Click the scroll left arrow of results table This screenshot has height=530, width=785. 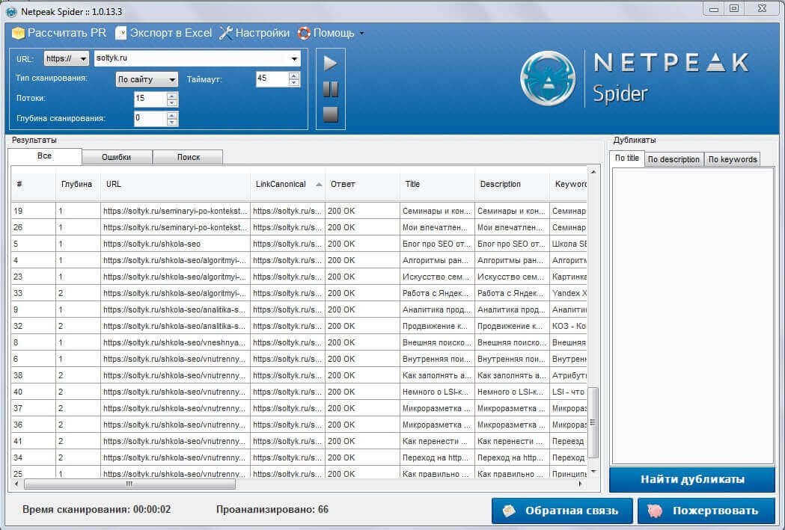(x=16, y=484)
